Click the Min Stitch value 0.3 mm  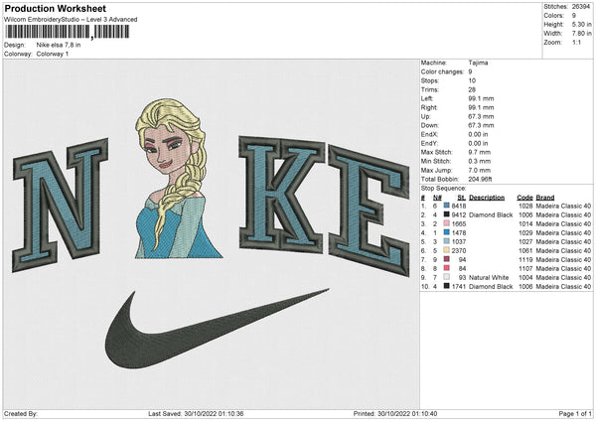(x=480, y=161)
